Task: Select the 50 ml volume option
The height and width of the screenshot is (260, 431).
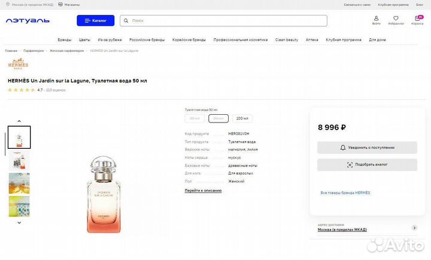Action: tap(218, 118)
